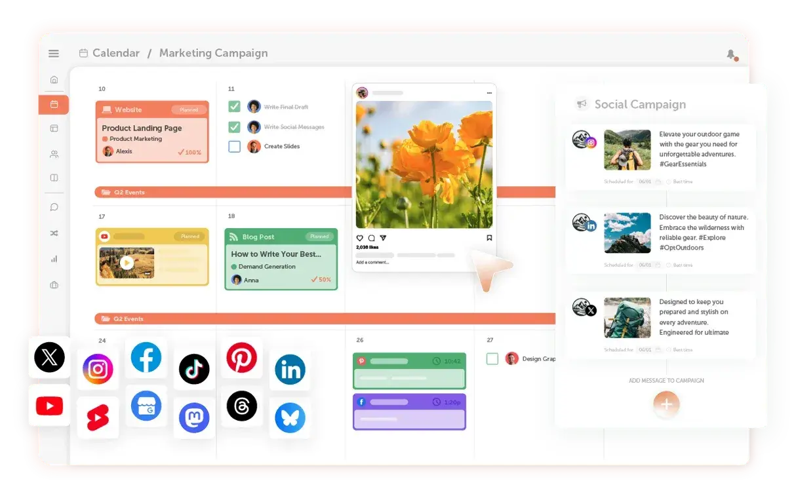Viewport: 796px width, 498px height.
Task: Select the calendar icon in the sidebar
Action: [54, 104]
